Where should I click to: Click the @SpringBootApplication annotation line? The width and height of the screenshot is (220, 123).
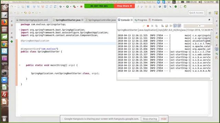35,41
